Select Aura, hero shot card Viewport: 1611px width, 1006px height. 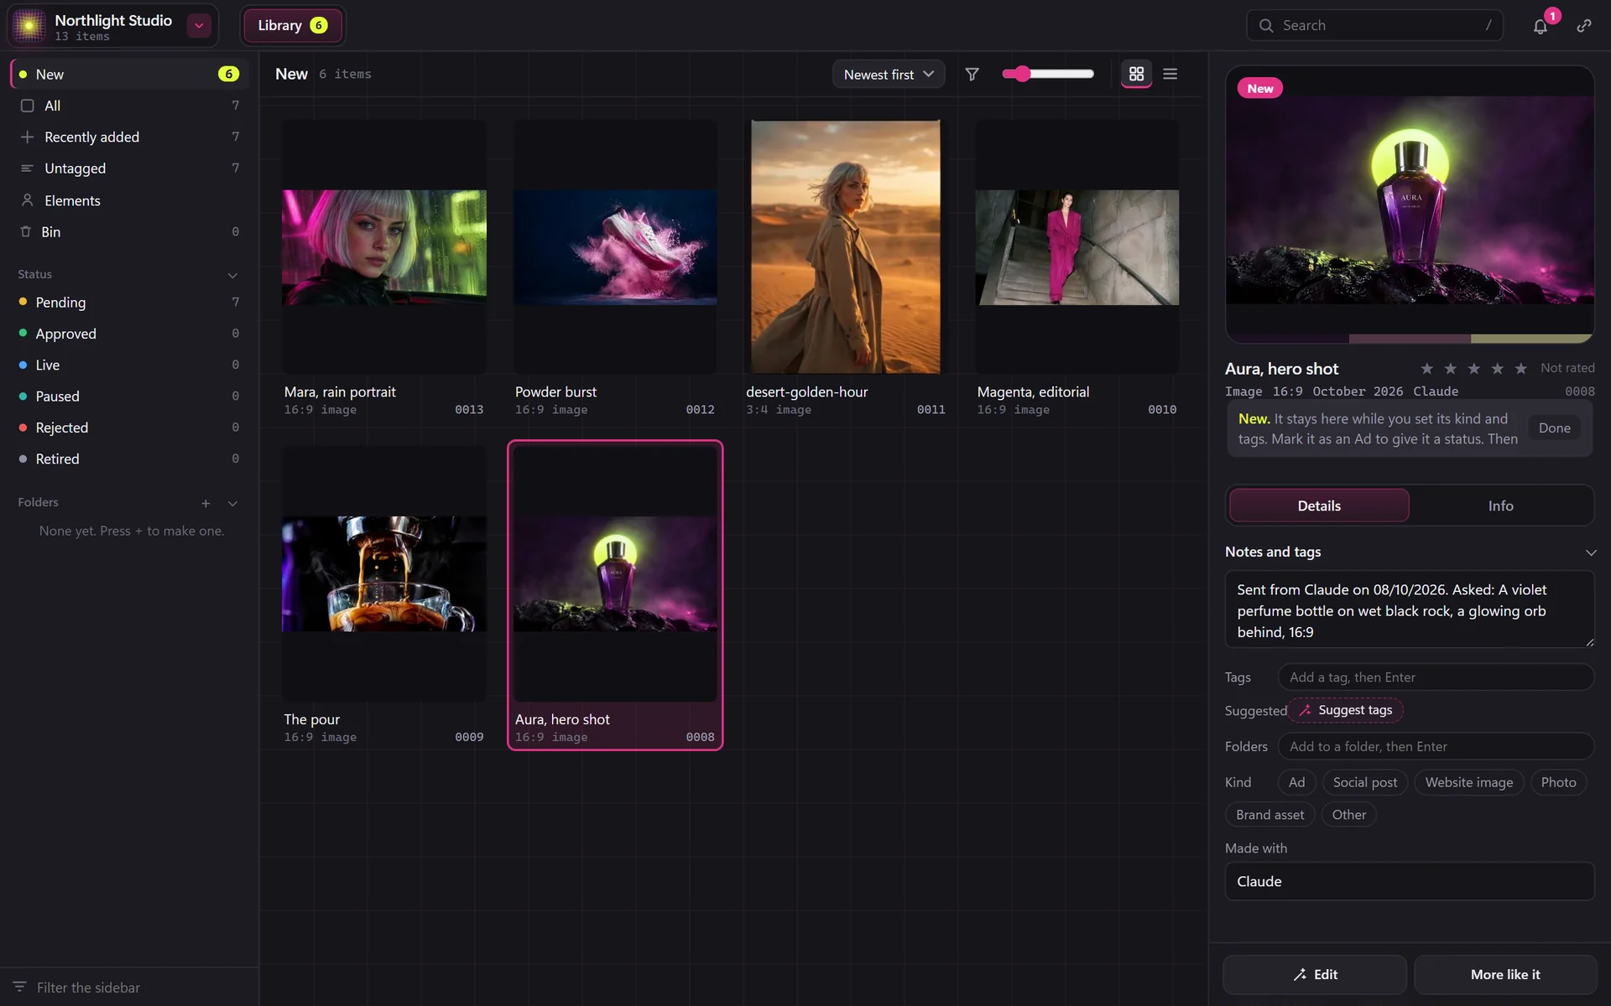[x=615, y=595]
